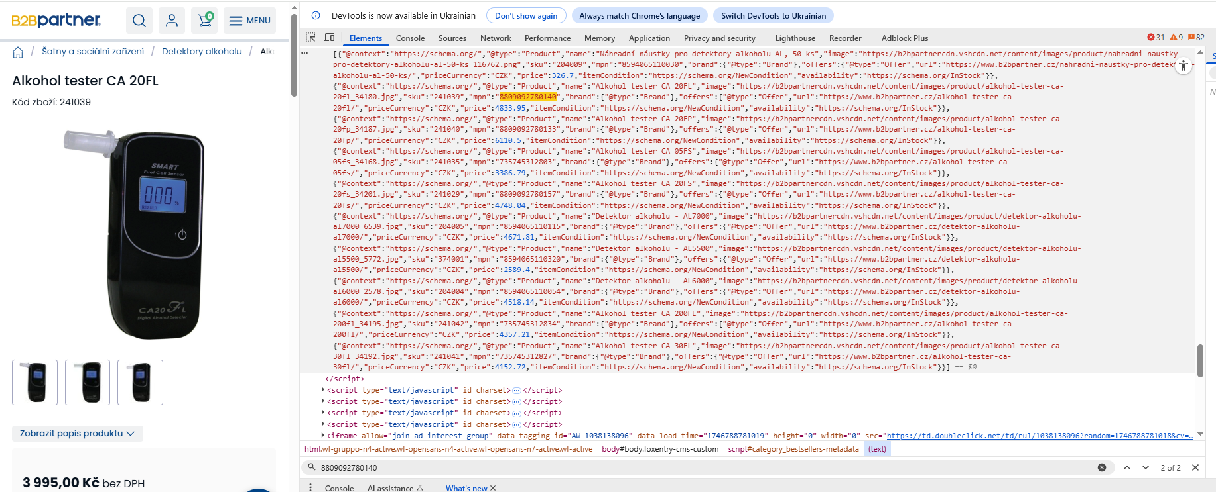Open the Application tab
This screenshot has width=1216, height=492.
(x=649, y=38)
